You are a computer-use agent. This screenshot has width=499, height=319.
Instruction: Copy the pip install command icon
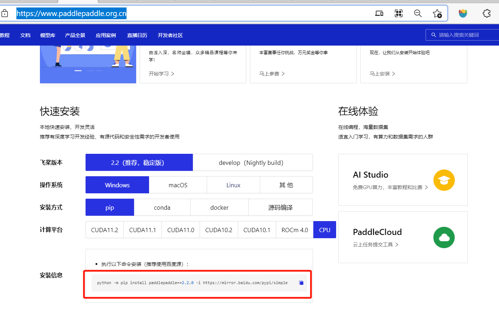click(x=301, y=283)
